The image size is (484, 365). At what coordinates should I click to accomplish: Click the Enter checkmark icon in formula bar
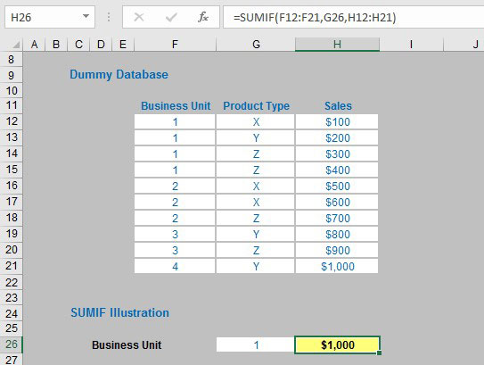[171, 17]
